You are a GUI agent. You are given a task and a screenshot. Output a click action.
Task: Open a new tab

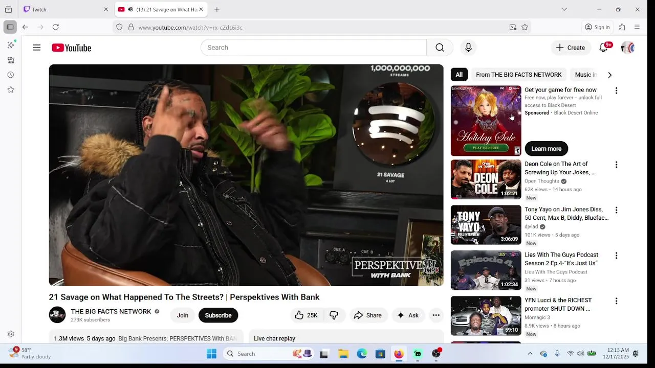[x=217, y=9]
